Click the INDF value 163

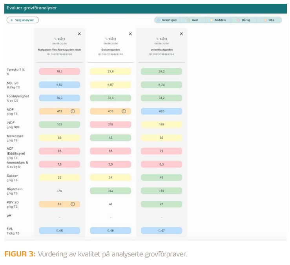coord(60,124)
